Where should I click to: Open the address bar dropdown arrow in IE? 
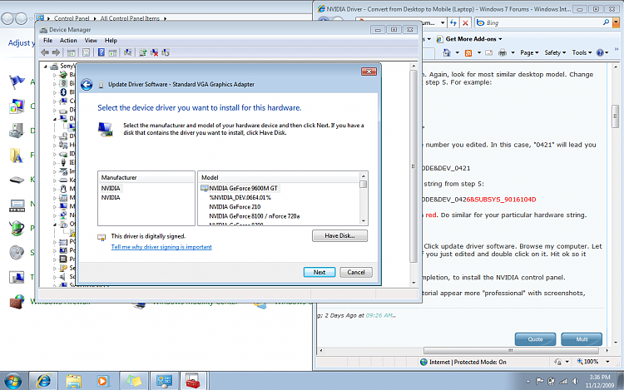point(443,23)
